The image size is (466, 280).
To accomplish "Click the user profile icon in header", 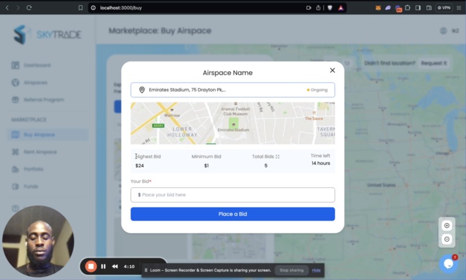I will (x=443, y=31).
